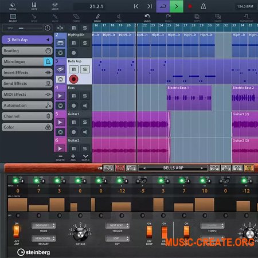Expand the Insert Effects section

(x=27, y=72)
